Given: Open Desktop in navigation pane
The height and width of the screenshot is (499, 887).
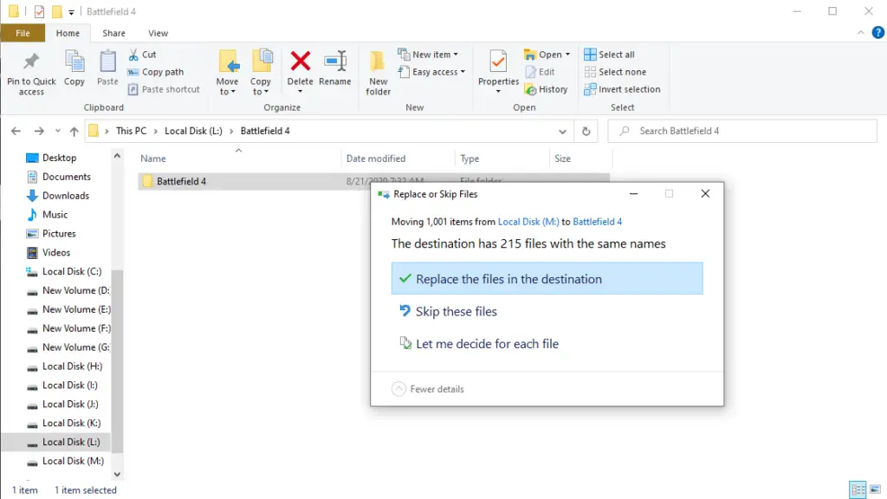Looking at the screenshot, I should 59,158.
